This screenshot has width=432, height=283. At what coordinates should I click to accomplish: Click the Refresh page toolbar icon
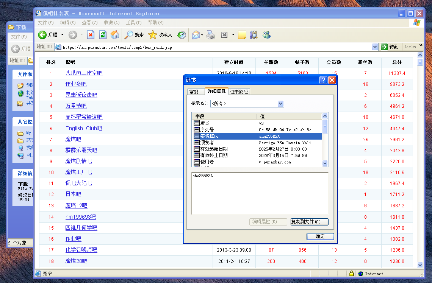pyautogui.click(x=103, y=35)
